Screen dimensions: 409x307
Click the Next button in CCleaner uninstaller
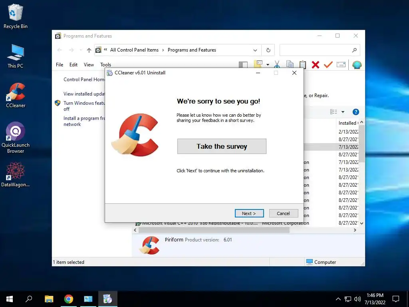coord(249,213)
